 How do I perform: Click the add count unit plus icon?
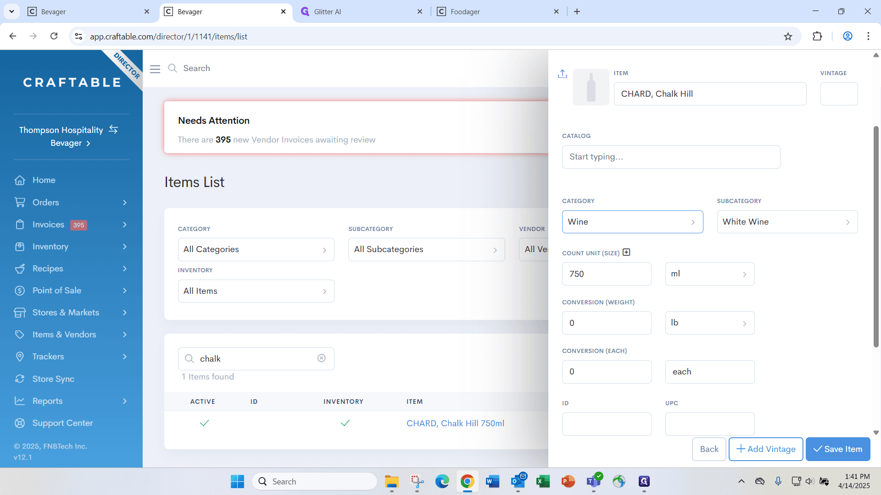[x=626, y=253]
